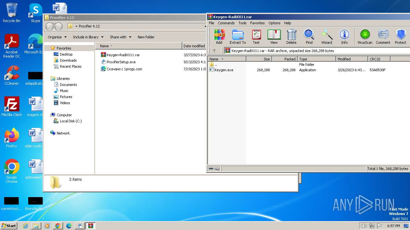
Task: Select Google Chrome desktop icon
Action: tap(12, 171)
